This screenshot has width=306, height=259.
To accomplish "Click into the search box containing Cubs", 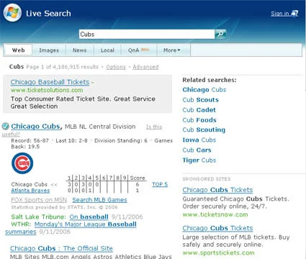I will point(147,35).
